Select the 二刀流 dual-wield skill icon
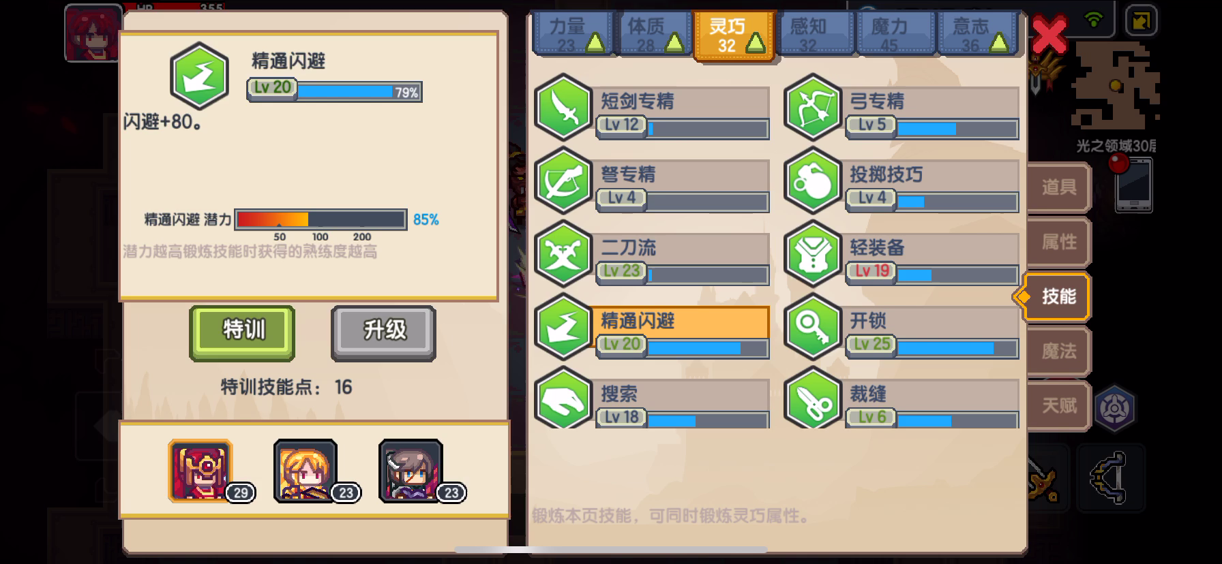 563,253
